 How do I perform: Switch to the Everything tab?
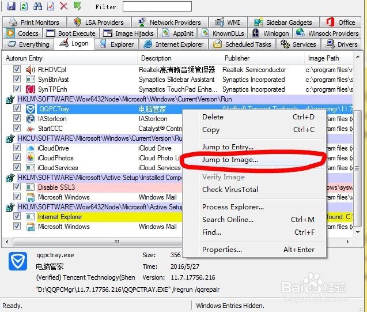[x=28, y=44]
